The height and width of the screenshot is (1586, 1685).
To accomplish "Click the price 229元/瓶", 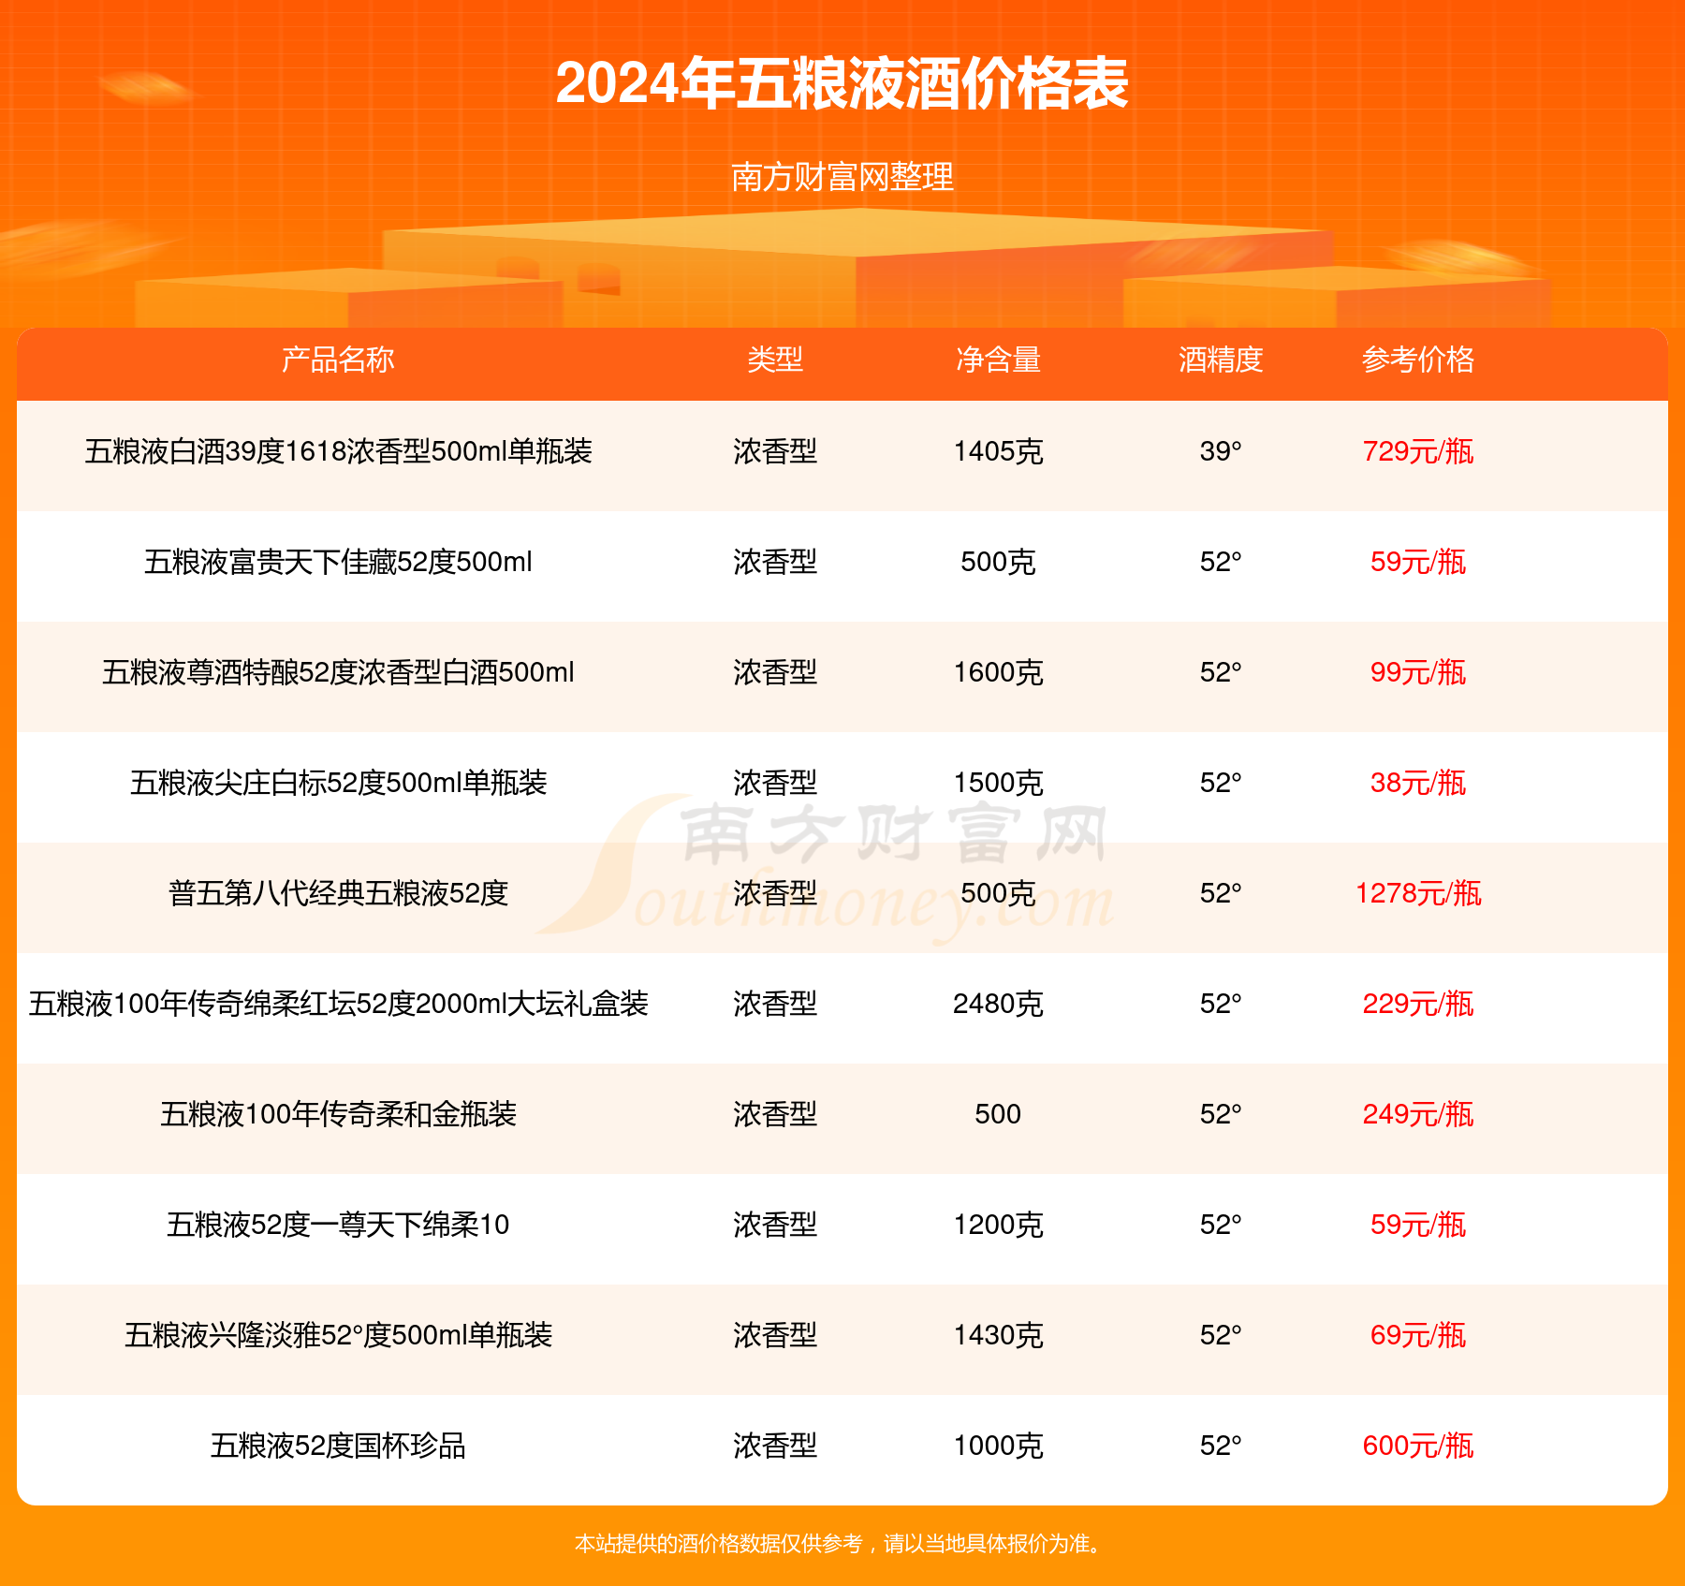I will [x=1417, y=1004].
